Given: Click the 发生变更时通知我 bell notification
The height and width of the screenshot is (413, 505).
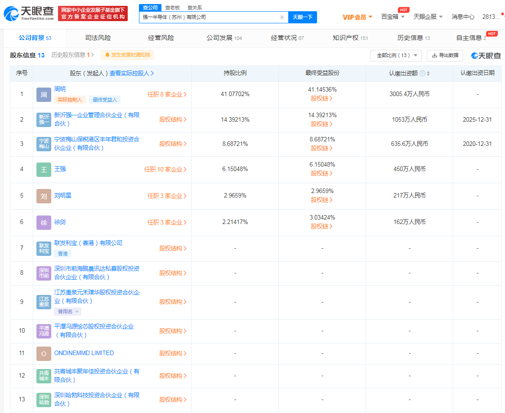Looking at the screenshot, I should (x=127, y=55).
